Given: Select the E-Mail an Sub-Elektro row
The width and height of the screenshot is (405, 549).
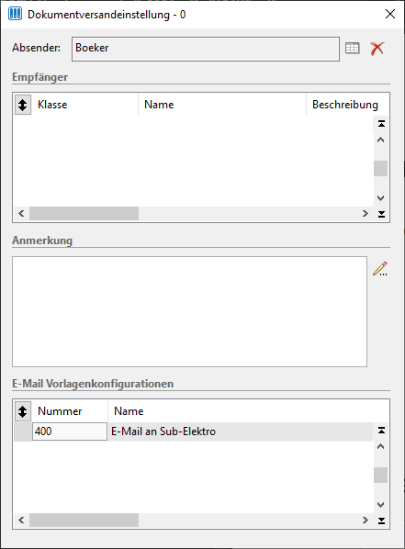Looking at the screenshot, I should pyautogui.click(x=194, y=431).
